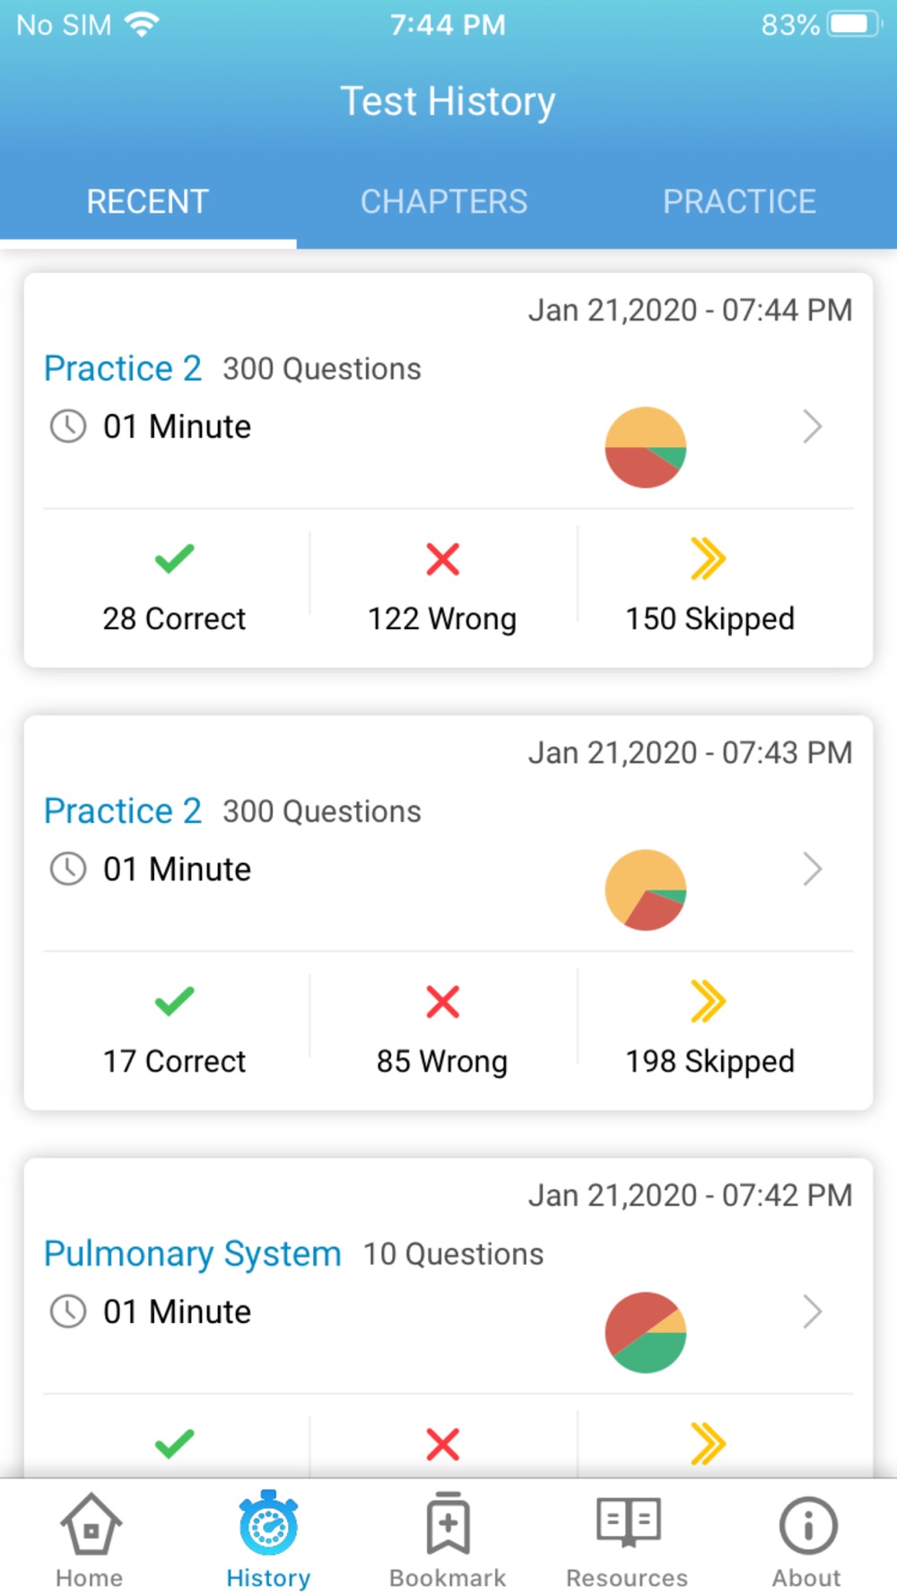This screenshot has height=1596, width=897.
Task: Tap pie chart on 07:43 PM Practice 2 card
Action: pos(646,890)
